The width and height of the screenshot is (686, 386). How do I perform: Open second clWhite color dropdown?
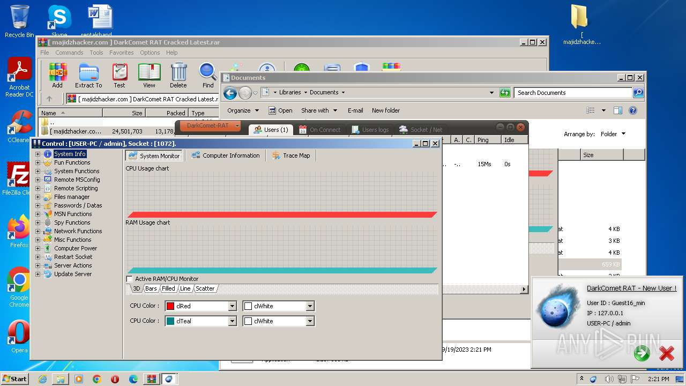(310, 321)
